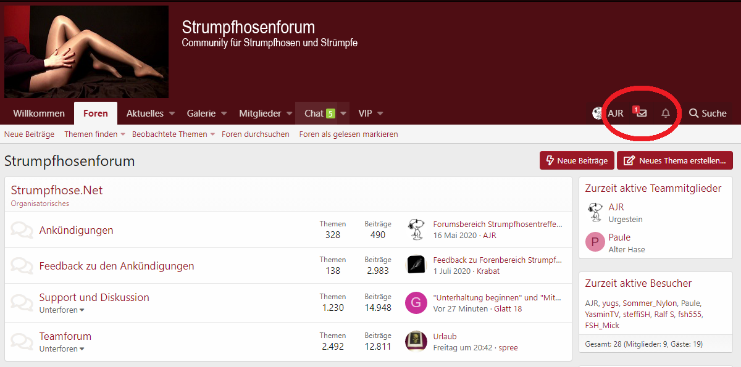Expand the Galerie dropdown arrow
The height and width of the screenshot is (367, 741).
coord(224,113)
